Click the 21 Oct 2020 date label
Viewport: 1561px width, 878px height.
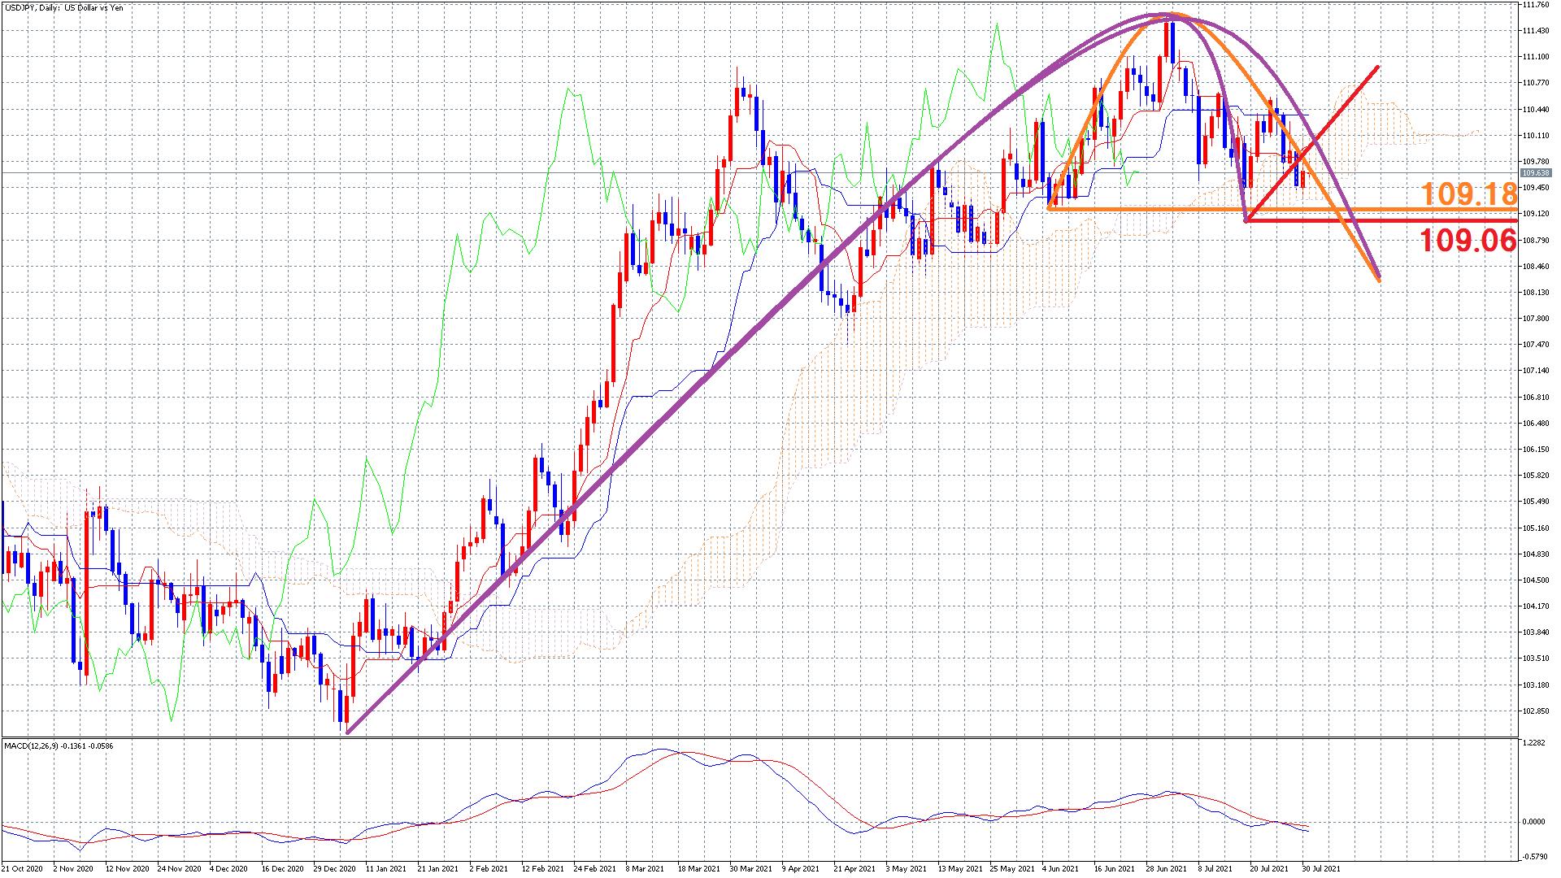click(23, 869)
